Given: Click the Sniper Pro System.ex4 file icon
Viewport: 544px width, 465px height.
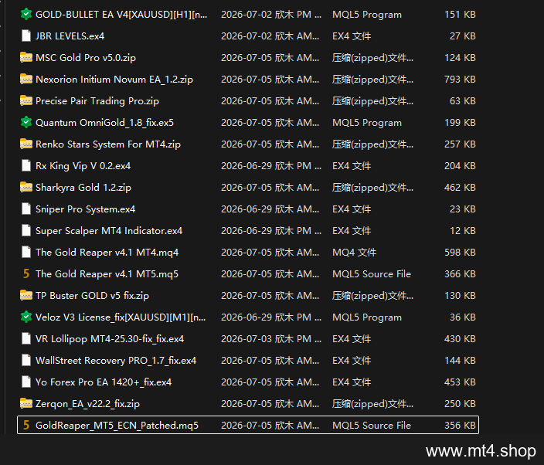Looking at the screenshot, I should (26, 209).
